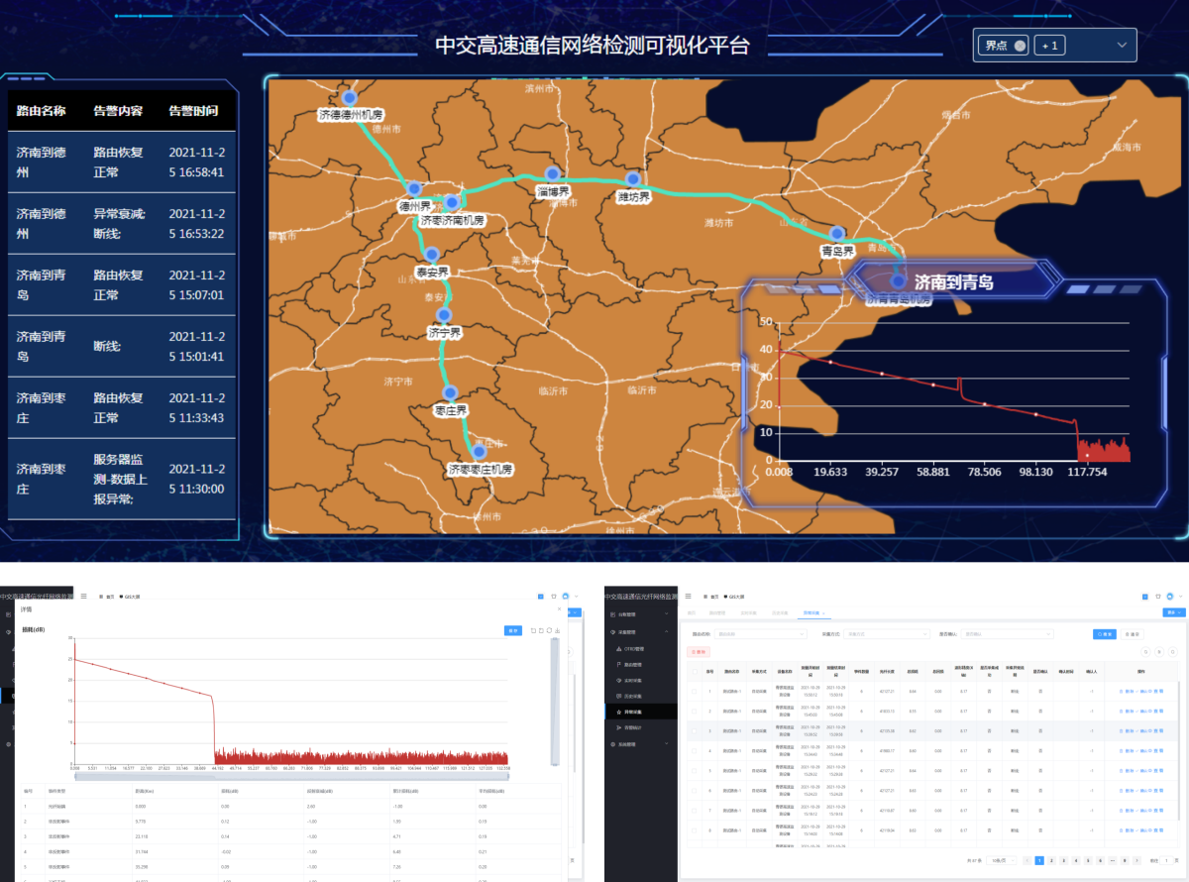Image resolution: width=1189 pixels, height=882 pixels.
Task: Go to page 2 in pagination
Action: pyautogui.click(x=1051, y=860)
